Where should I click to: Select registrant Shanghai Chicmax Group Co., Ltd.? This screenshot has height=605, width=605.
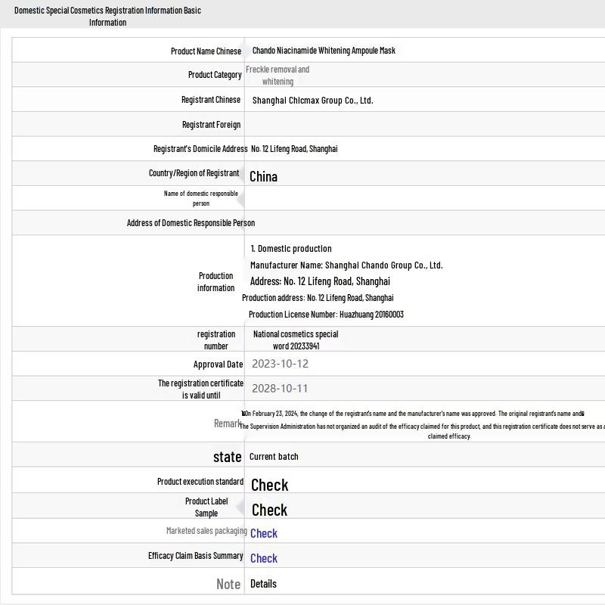coord(312,101)
